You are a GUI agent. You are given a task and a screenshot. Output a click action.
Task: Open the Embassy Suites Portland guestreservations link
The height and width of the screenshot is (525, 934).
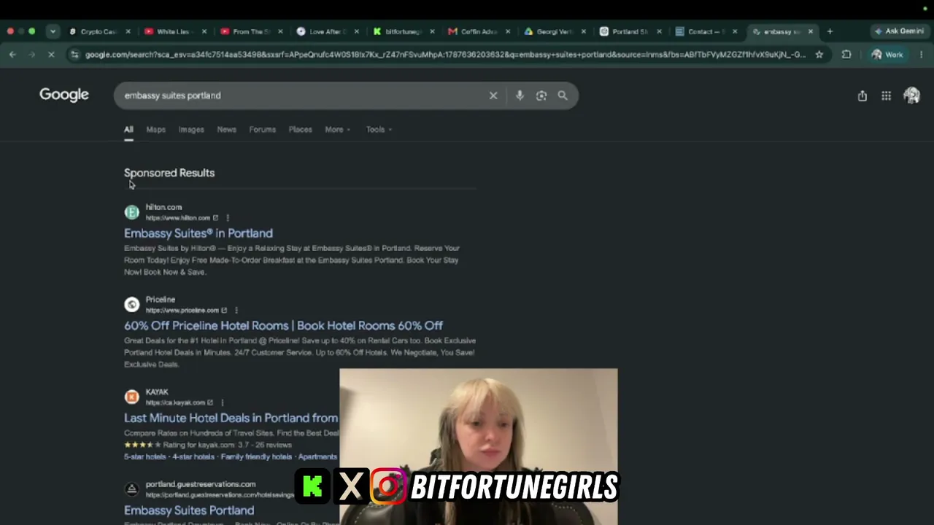pos(189,510)
